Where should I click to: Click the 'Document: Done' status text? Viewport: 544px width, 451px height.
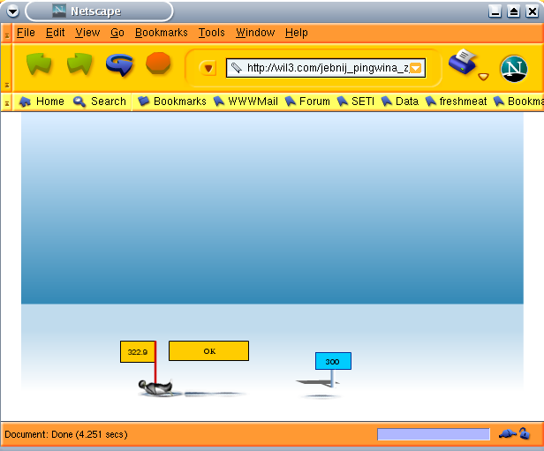(x=66, y=434)
